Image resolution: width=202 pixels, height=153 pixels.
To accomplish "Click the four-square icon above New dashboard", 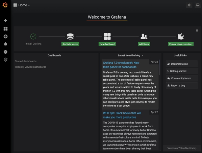I will [107, 37].
